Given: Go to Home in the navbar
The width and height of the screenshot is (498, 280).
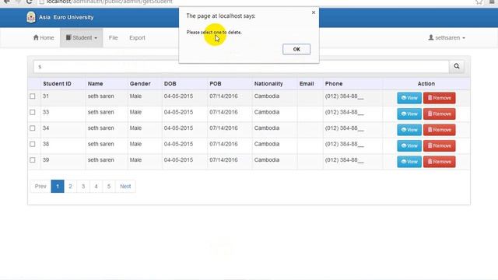Looking at the screenshot, I should 44,38.
